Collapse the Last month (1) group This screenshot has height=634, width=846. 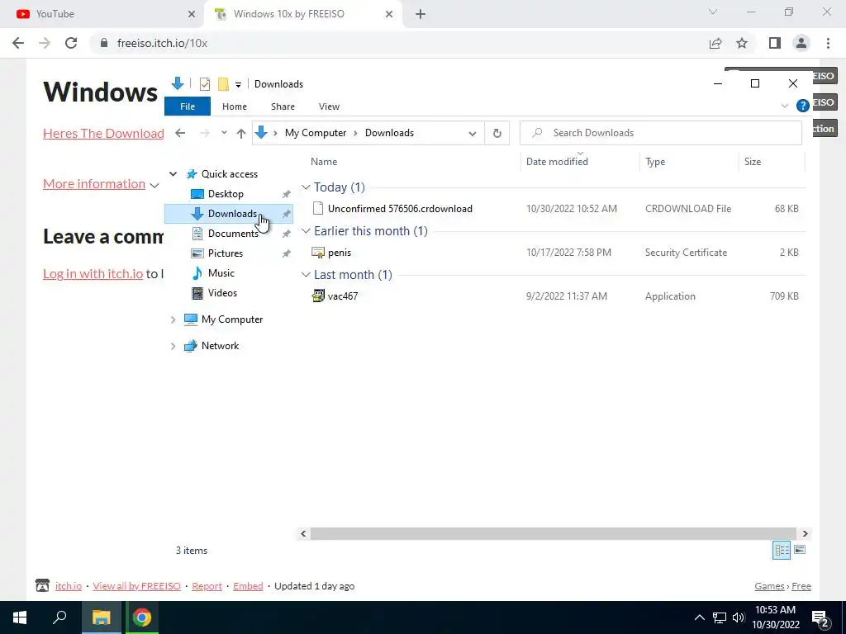click(x=306, y=274)
